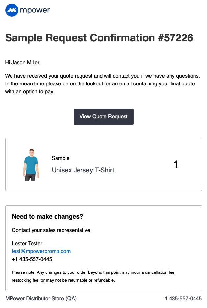The width and height of the screenshot is (207, 308).
Task: Click the Lester Tester representative name
Action: [27, 243]
